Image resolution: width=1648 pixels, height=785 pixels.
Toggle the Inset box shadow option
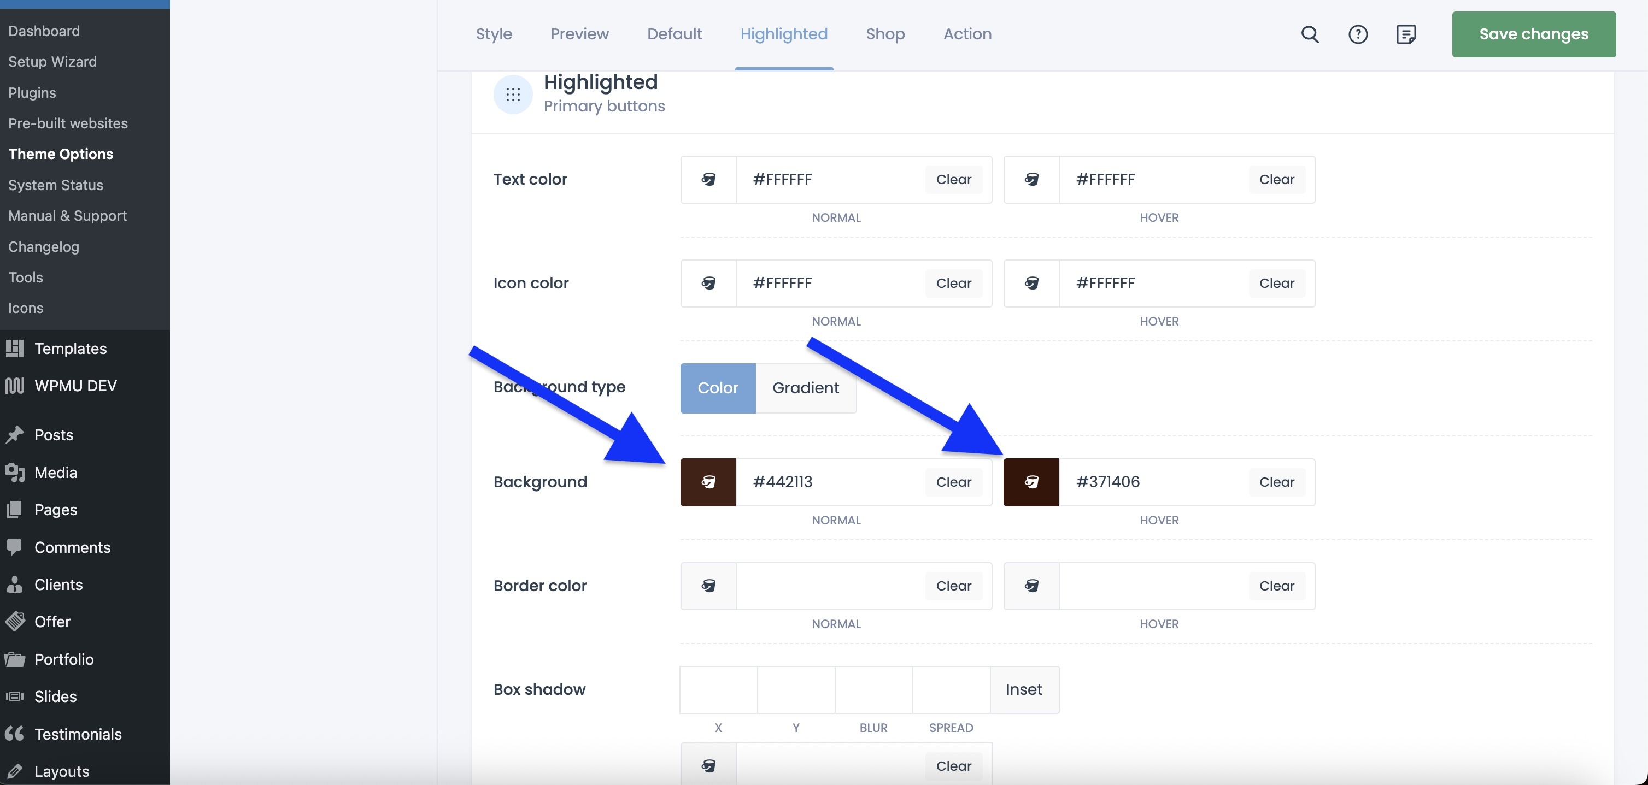tap(1024, 689)
